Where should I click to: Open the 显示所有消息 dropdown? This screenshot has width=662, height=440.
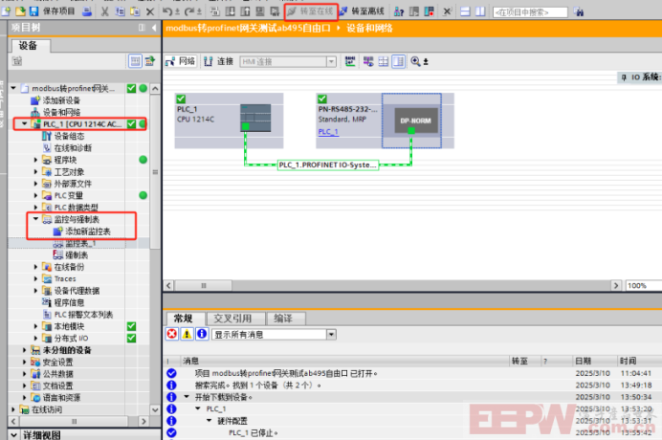coord(331,335)
